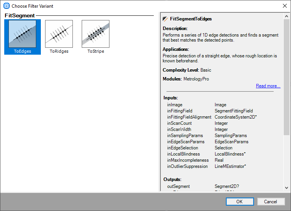
Task: Click the description panel scrollbar thumb
Action: pos(286,77)
